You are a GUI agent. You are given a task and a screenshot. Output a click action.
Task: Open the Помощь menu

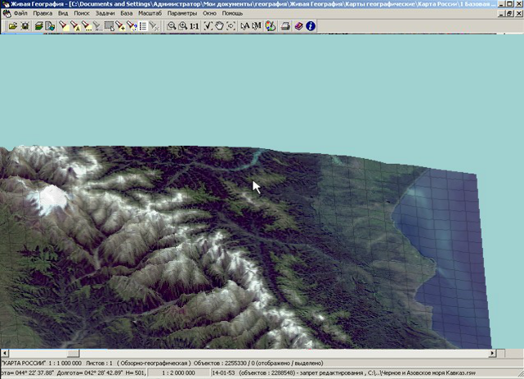(x=232, y=15)
